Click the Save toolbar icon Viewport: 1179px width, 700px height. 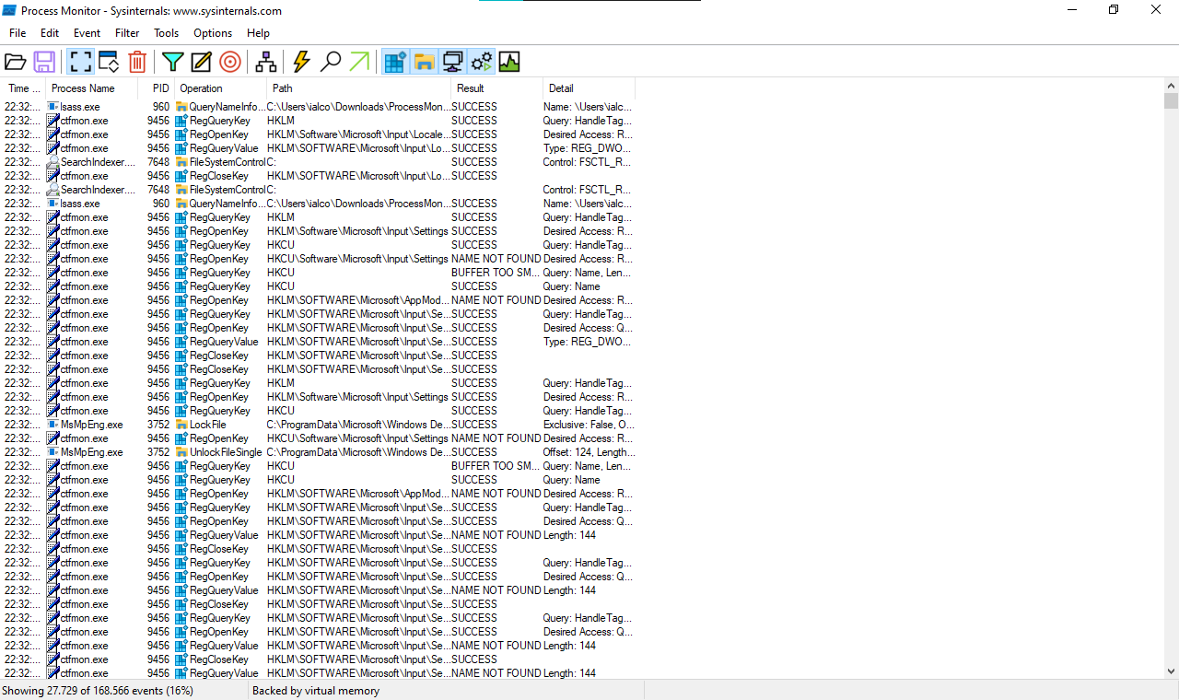(43, 62)
